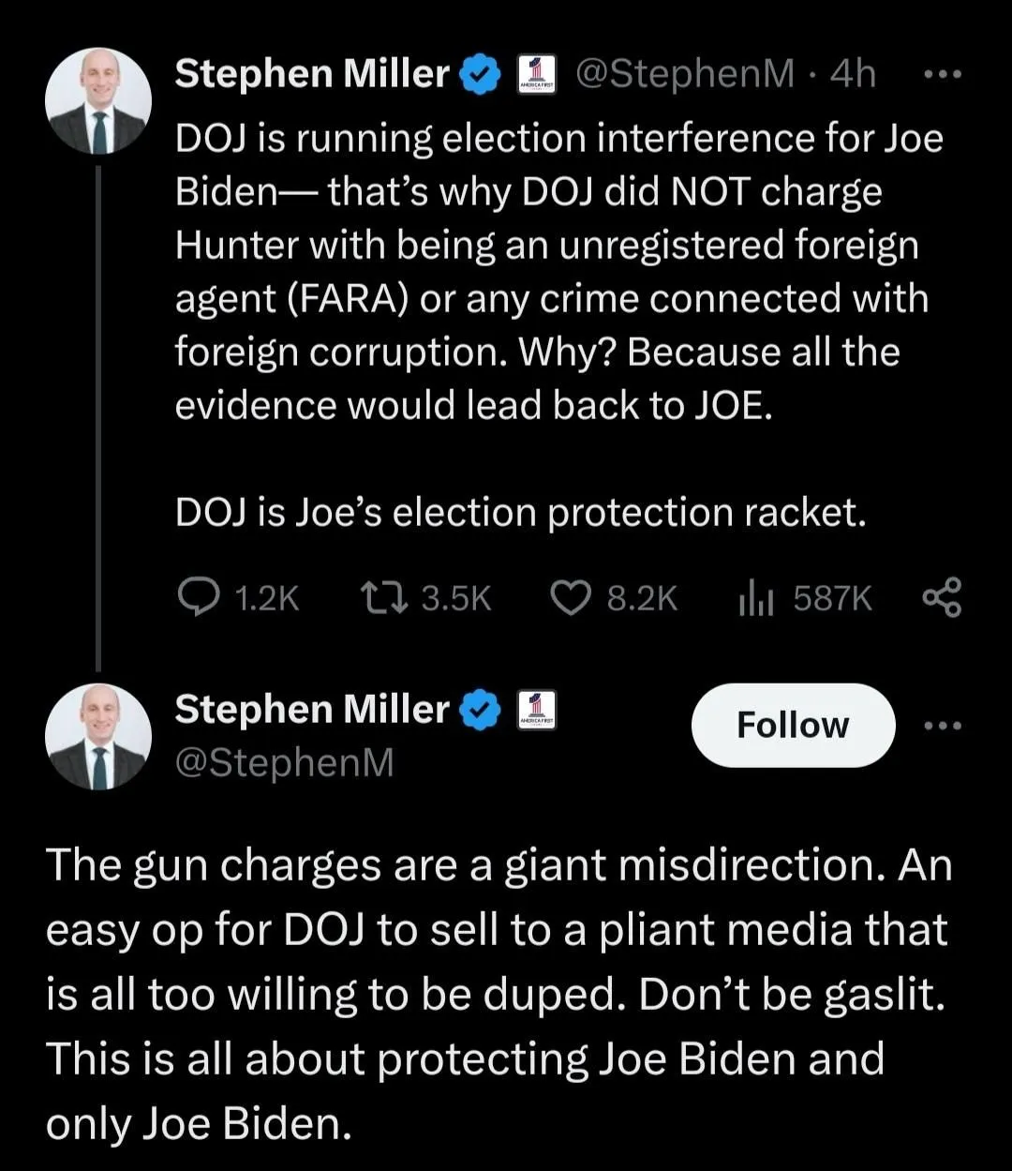Open the profile picture of the first tweet

tap(98, 101)
